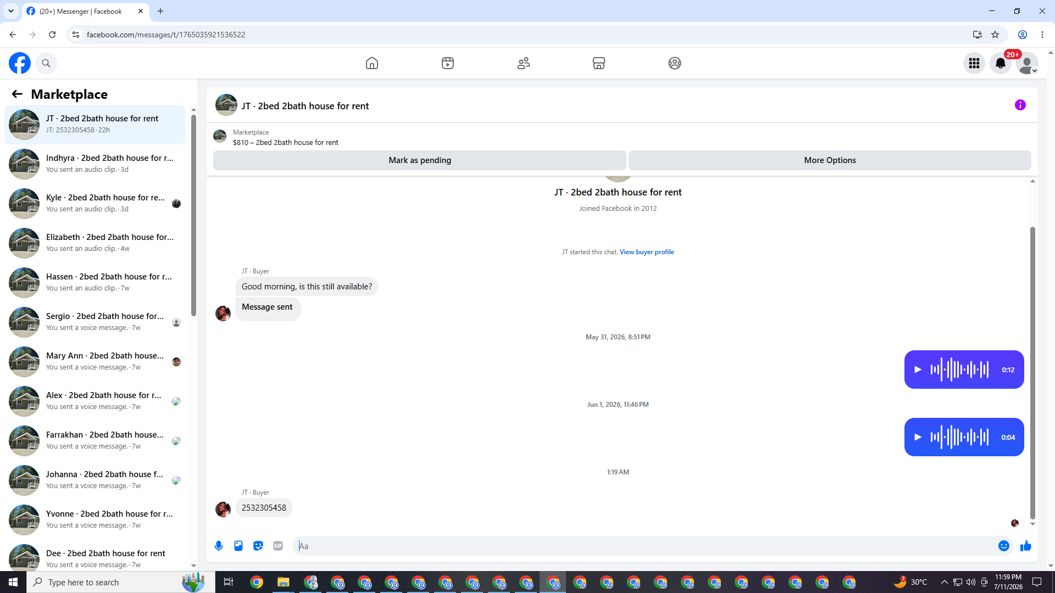Open the Friends icon in top navigation

point(524,63)
